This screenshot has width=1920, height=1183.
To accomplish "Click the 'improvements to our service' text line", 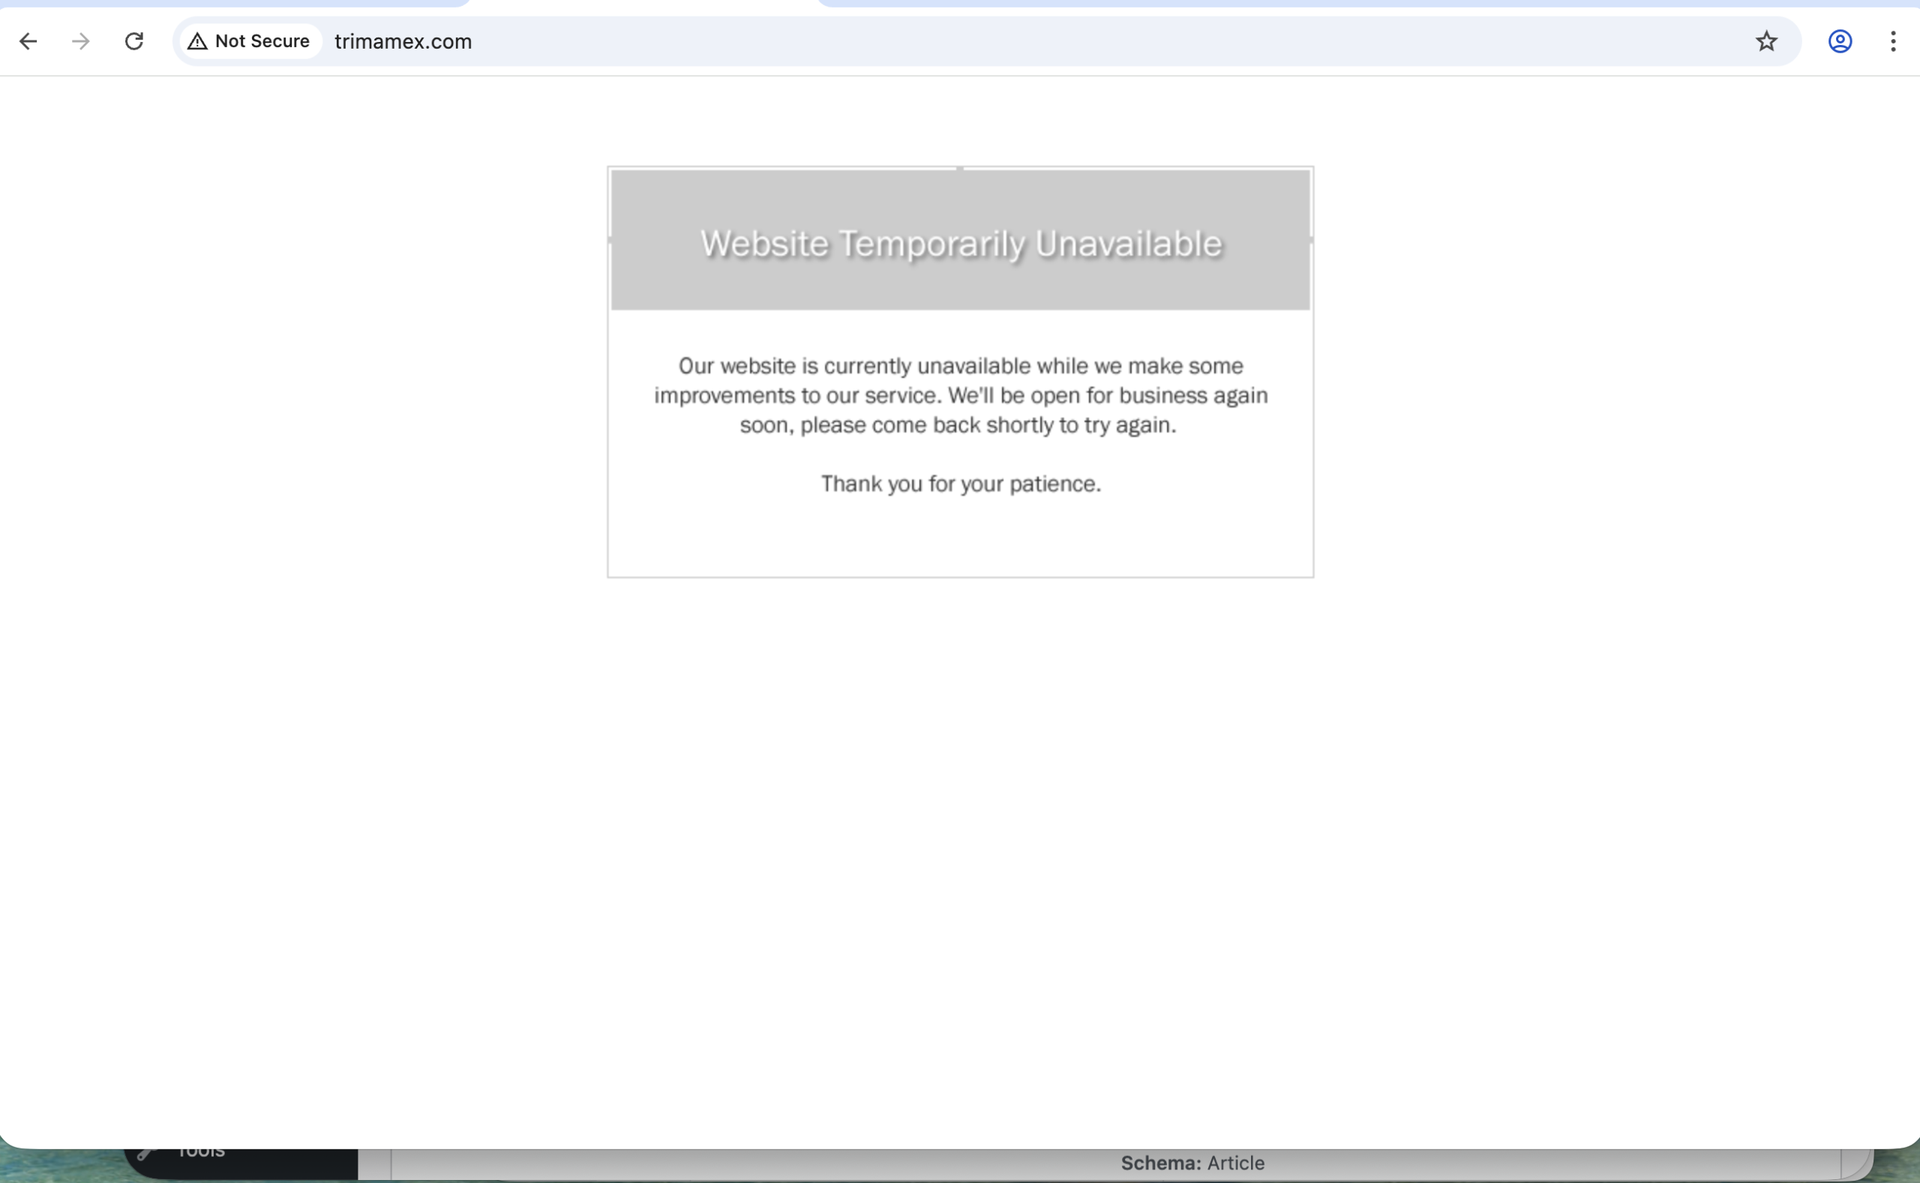I will [961, 396].
